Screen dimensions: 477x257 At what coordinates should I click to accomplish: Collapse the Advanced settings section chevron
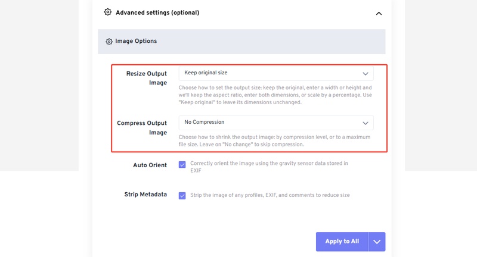tap(379, 13)
